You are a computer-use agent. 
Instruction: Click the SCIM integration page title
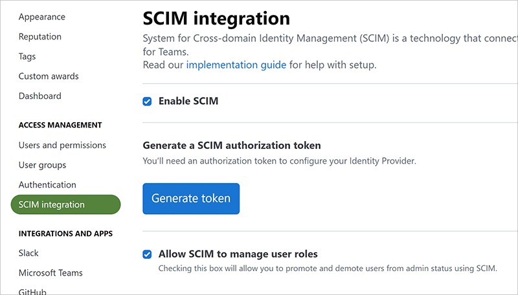[216, 17]
